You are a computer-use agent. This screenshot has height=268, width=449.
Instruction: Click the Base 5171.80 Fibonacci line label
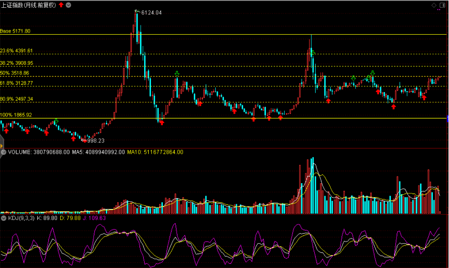point(16,31)
